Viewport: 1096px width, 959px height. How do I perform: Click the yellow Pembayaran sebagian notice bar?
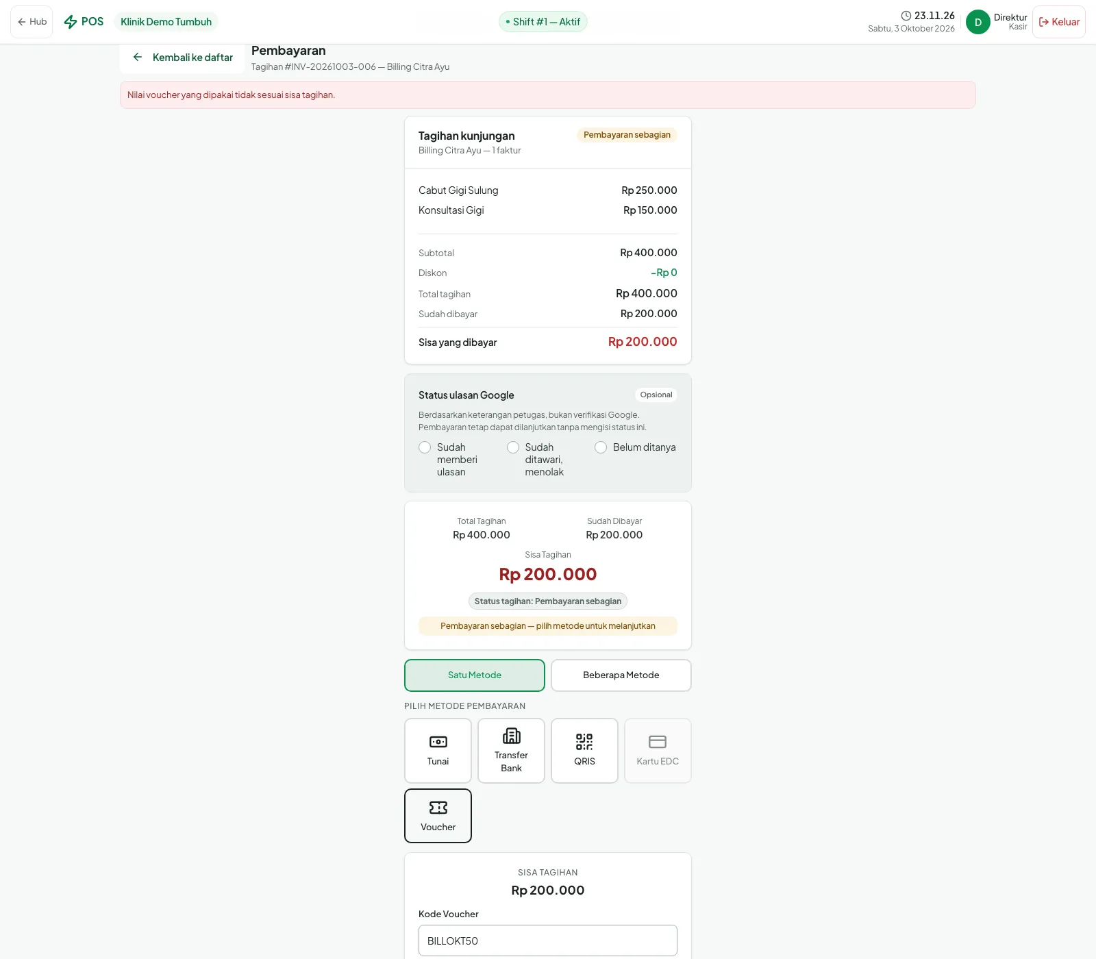548,626
